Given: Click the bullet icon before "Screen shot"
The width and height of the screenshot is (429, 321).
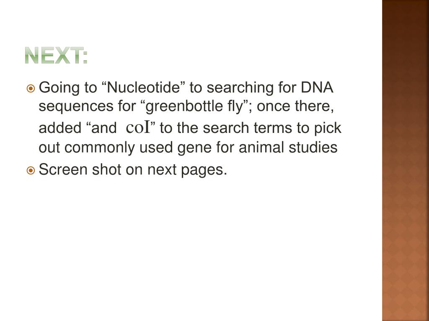Looking at the screenshot, I should pos(31,171).
